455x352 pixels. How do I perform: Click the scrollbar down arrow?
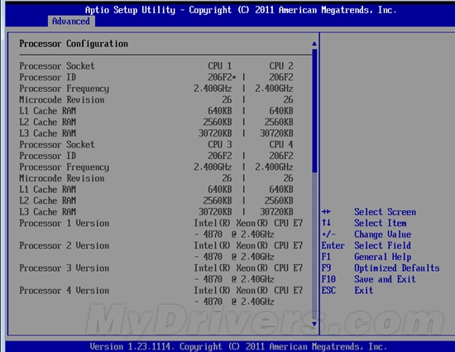(x=314, y=324)
